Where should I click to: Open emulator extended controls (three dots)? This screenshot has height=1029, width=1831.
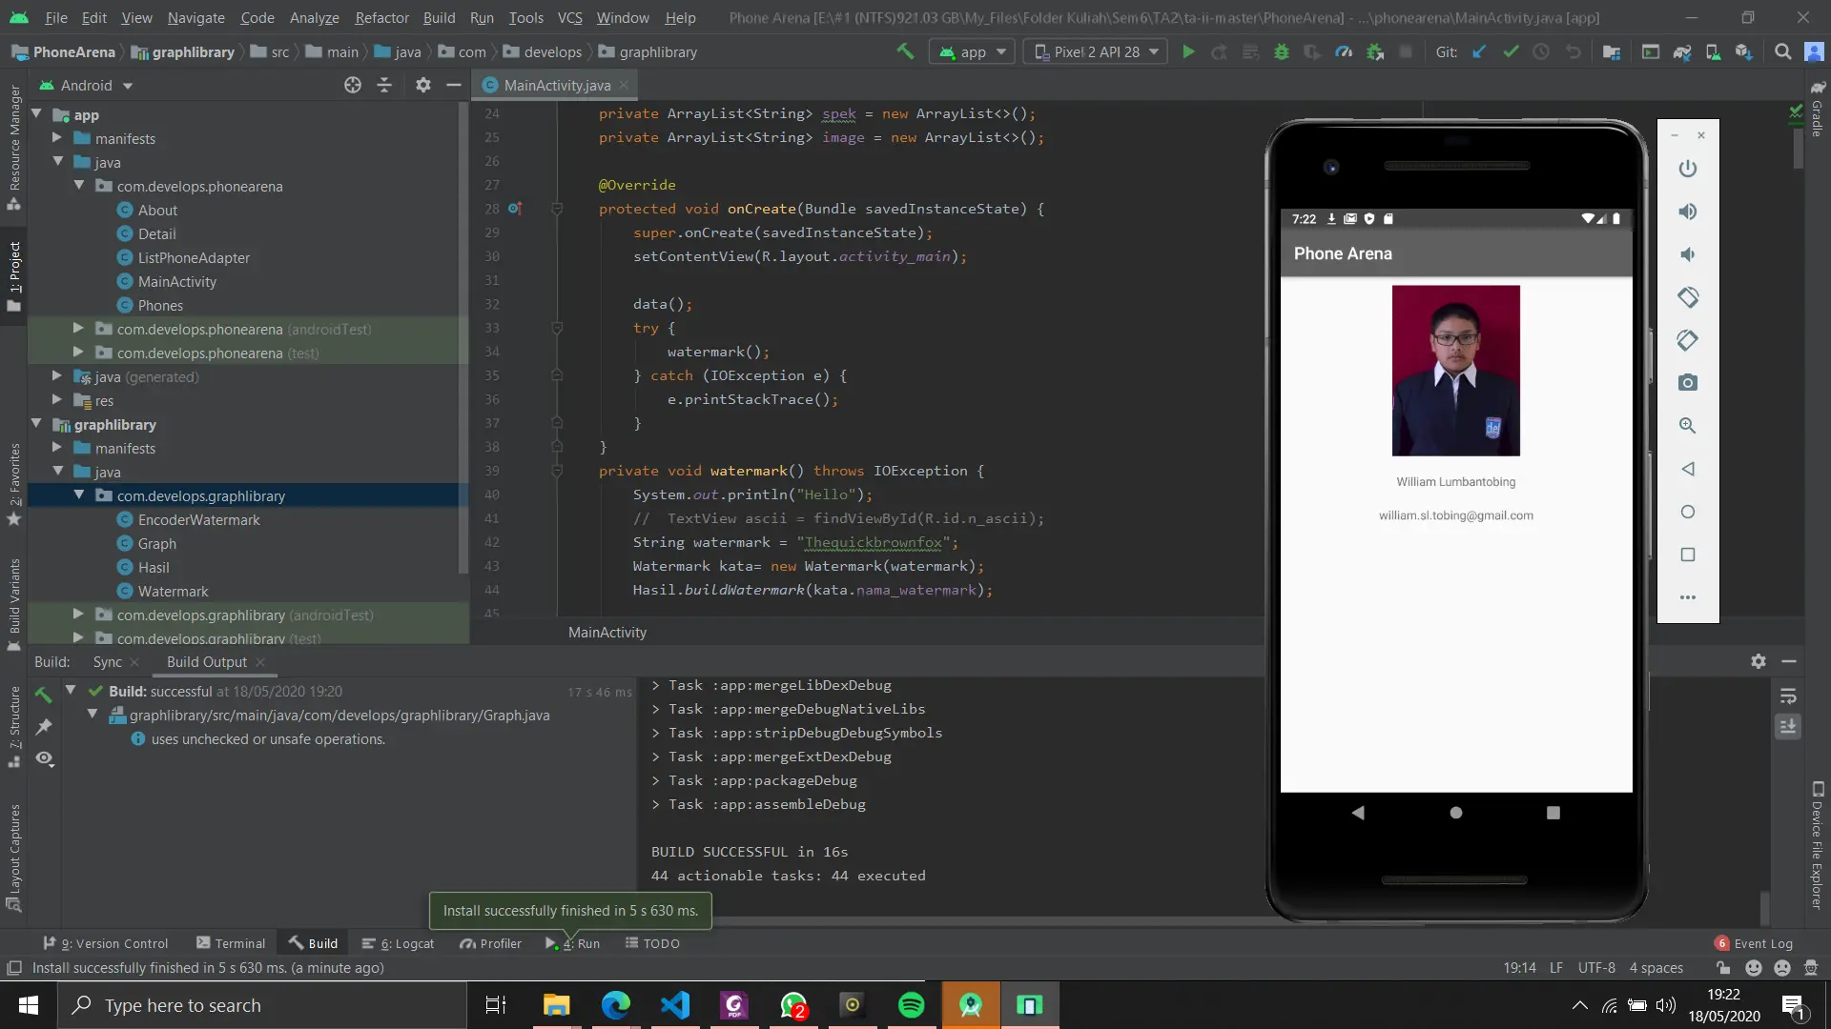pyautogui.click(x=1687, y=597)
